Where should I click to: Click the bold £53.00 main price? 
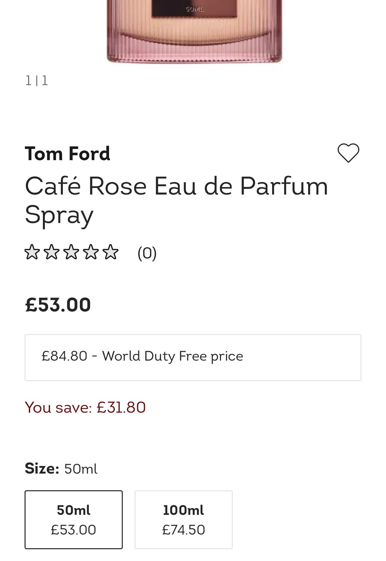[x=58, y=305]
